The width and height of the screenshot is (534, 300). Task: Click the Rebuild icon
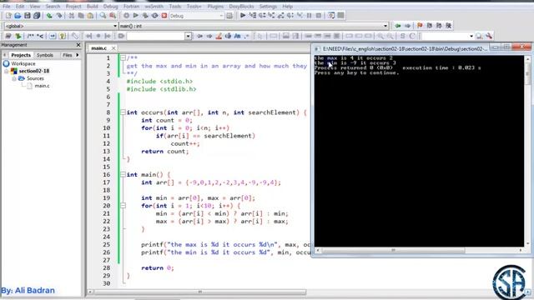click(x=154, y=16)
